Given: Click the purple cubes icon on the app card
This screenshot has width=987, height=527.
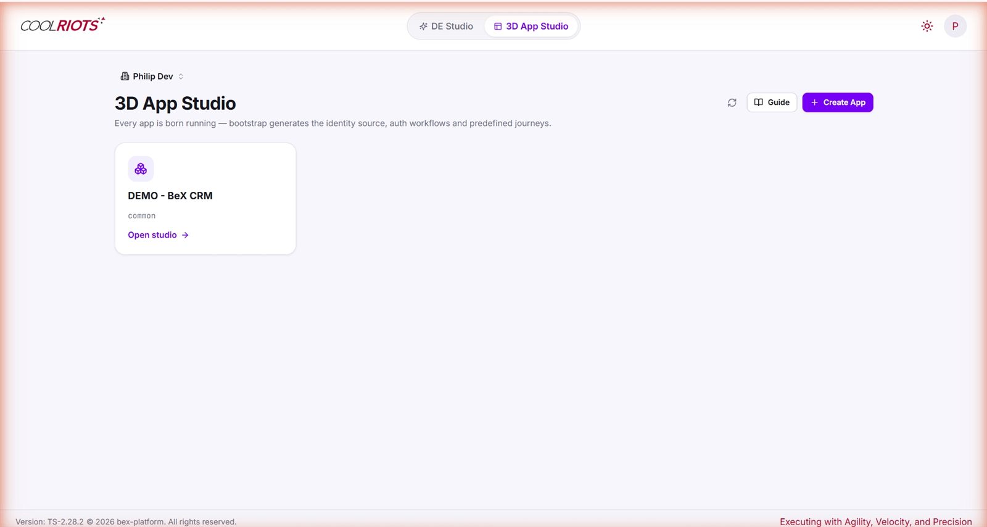Looking at the screenshot, I should (x=141, y=168).
